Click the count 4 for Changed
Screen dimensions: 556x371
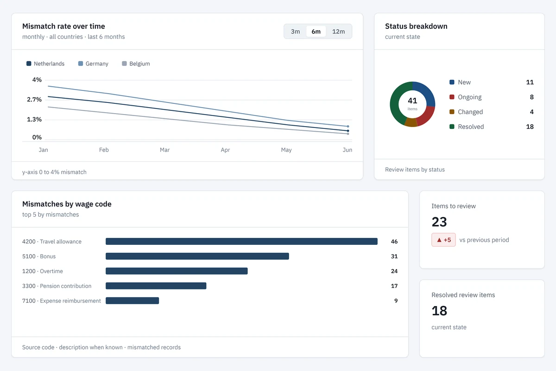point(532,112)
